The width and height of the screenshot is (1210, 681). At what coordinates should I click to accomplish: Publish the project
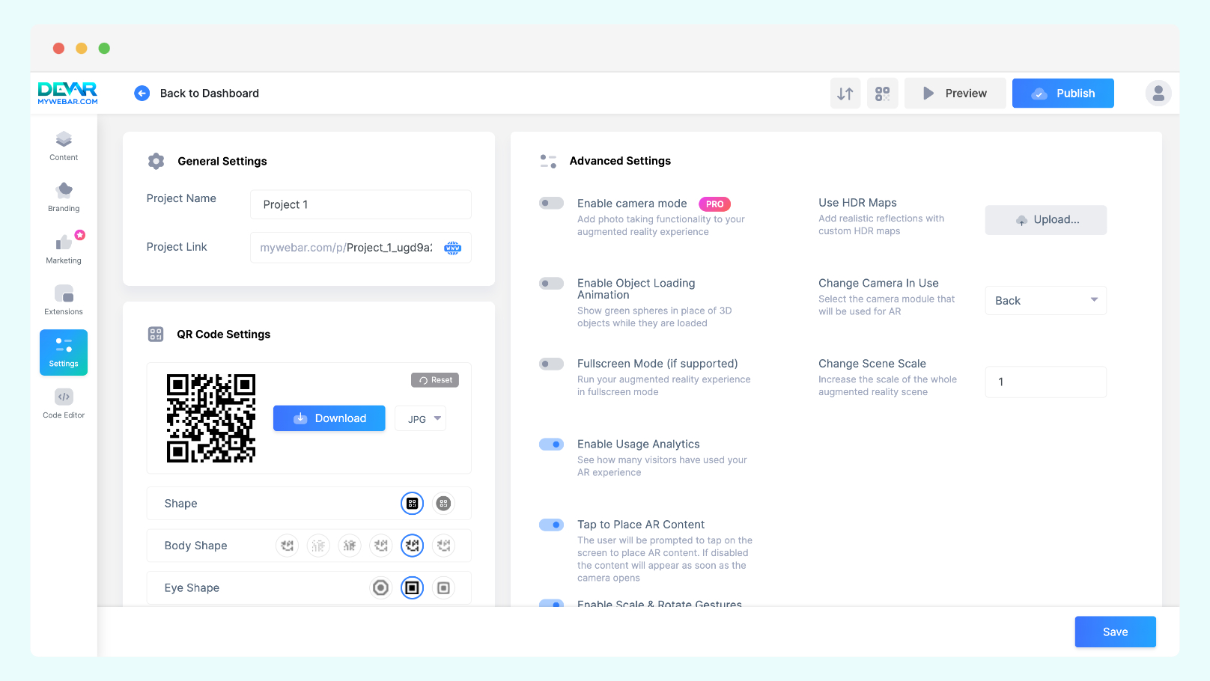pos(1062,93)
